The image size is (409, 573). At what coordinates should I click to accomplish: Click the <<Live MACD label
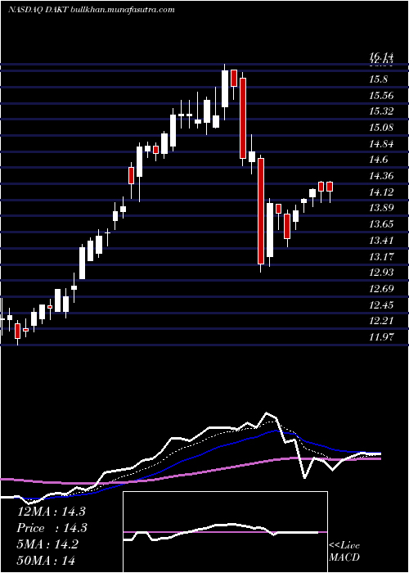click(x=344, y=551)
